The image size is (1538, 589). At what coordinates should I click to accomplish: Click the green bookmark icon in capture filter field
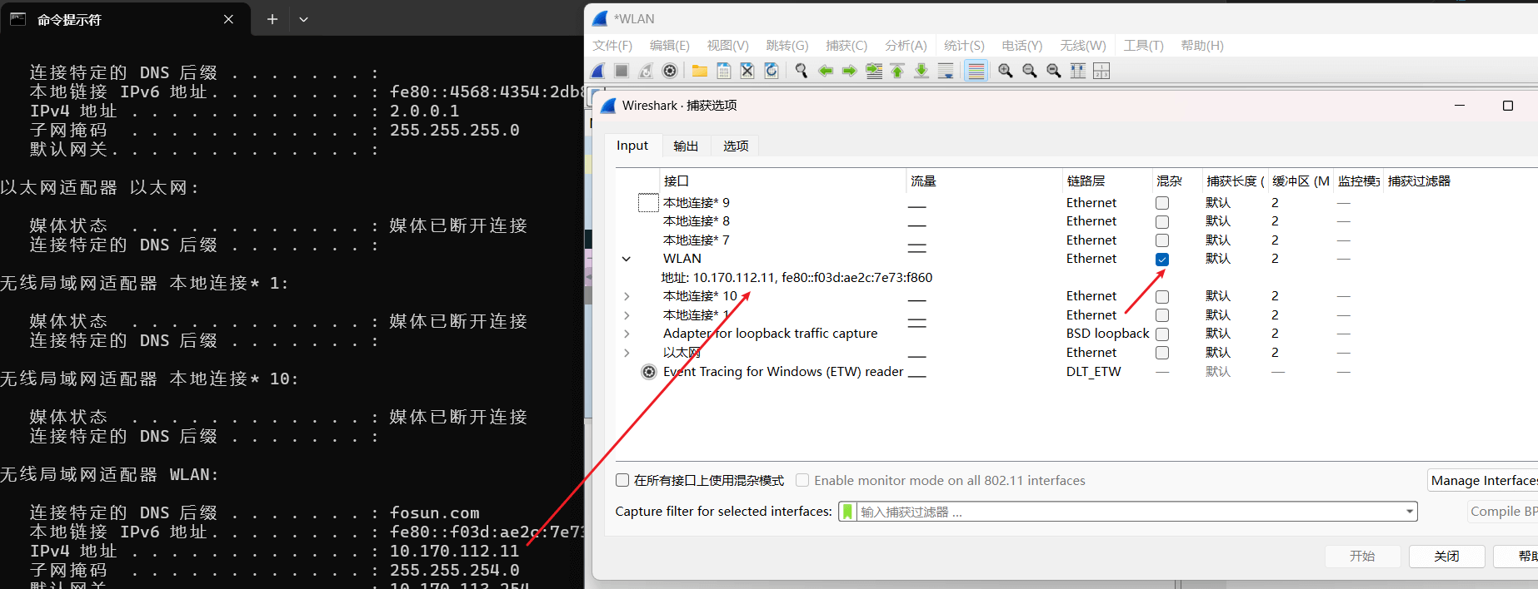847,512
